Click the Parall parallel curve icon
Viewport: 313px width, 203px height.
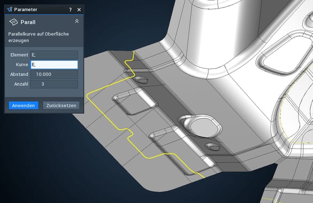13,22
